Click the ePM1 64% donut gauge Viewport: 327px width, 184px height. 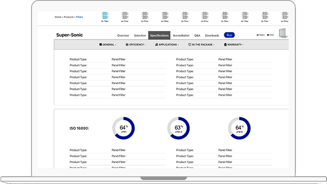coord(124,128)
